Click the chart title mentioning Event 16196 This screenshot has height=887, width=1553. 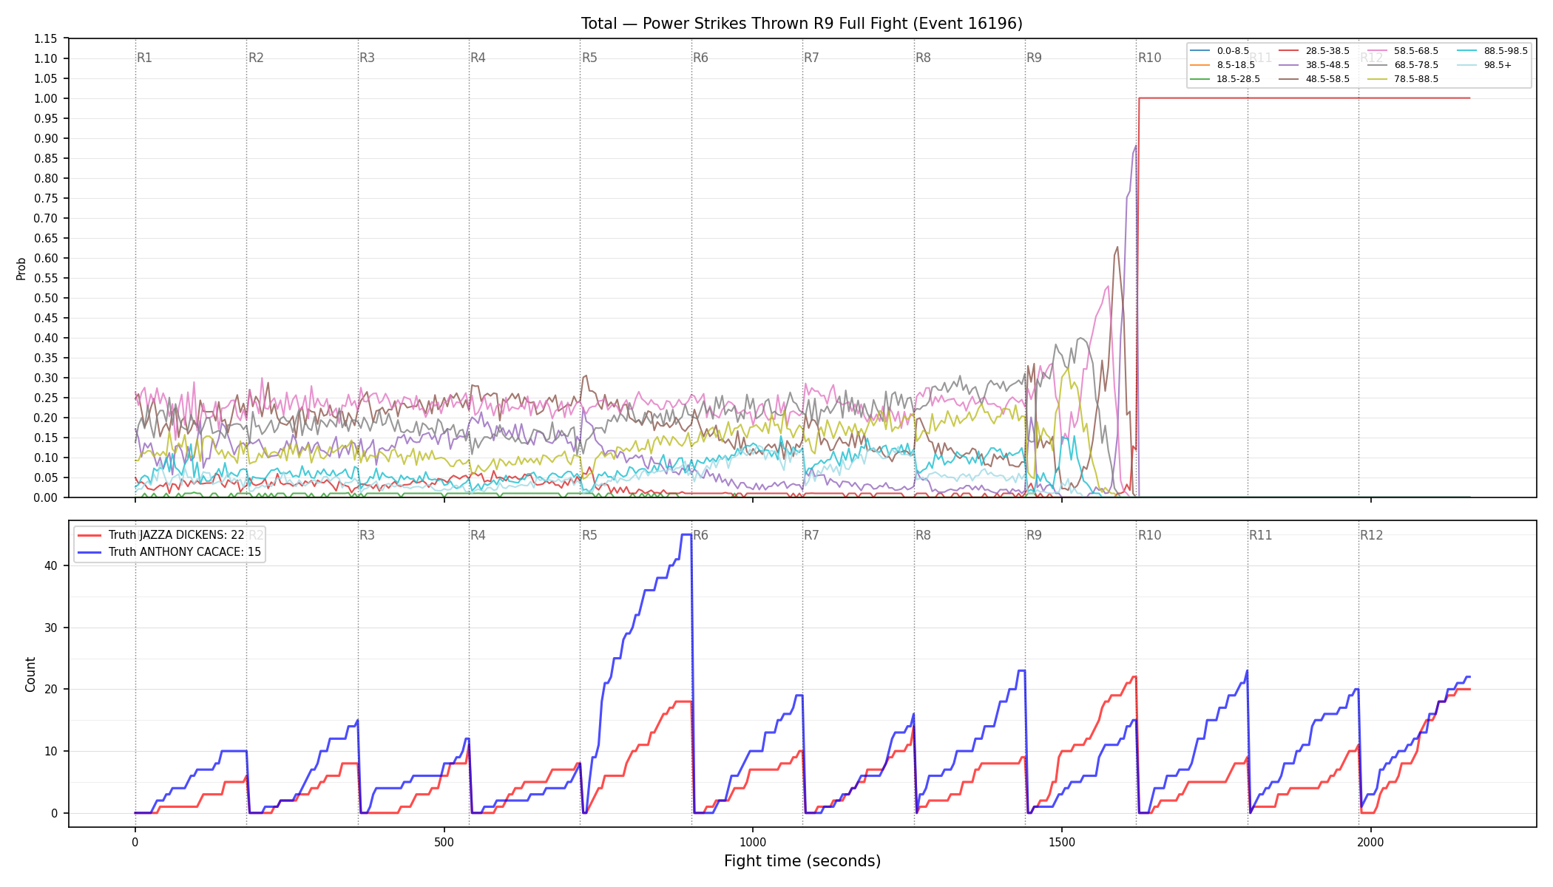[802, 24]
